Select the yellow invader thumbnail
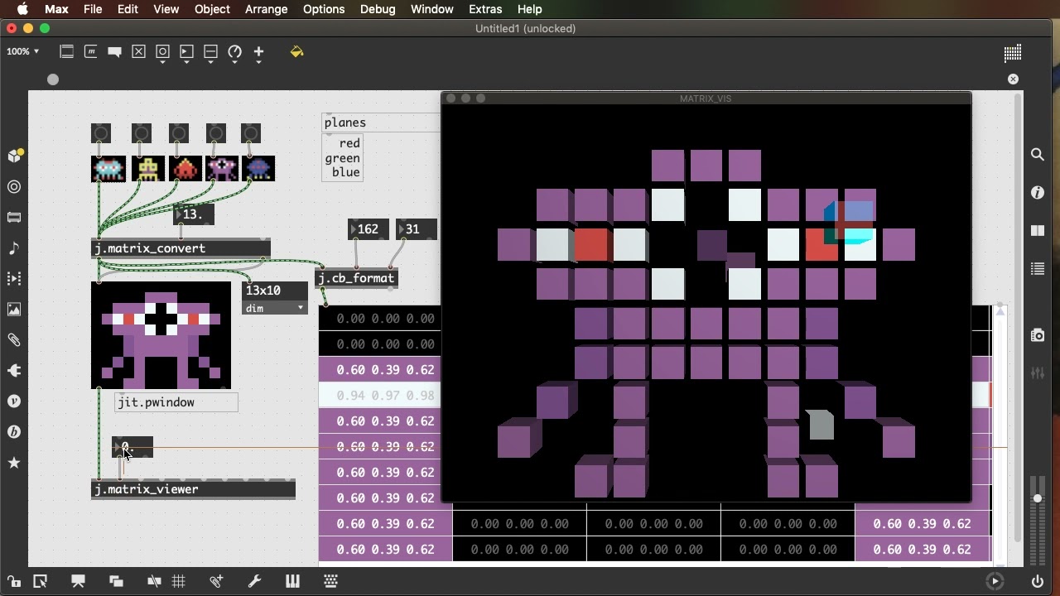 (148, 169)
